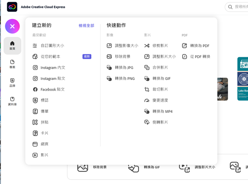Open the 品牌 brand sidebar item
Screen dimensions: 248x184
(12, 83)
